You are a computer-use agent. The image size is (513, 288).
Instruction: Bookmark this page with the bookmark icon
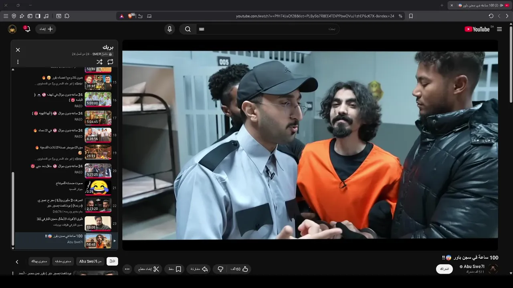[411, 16]
